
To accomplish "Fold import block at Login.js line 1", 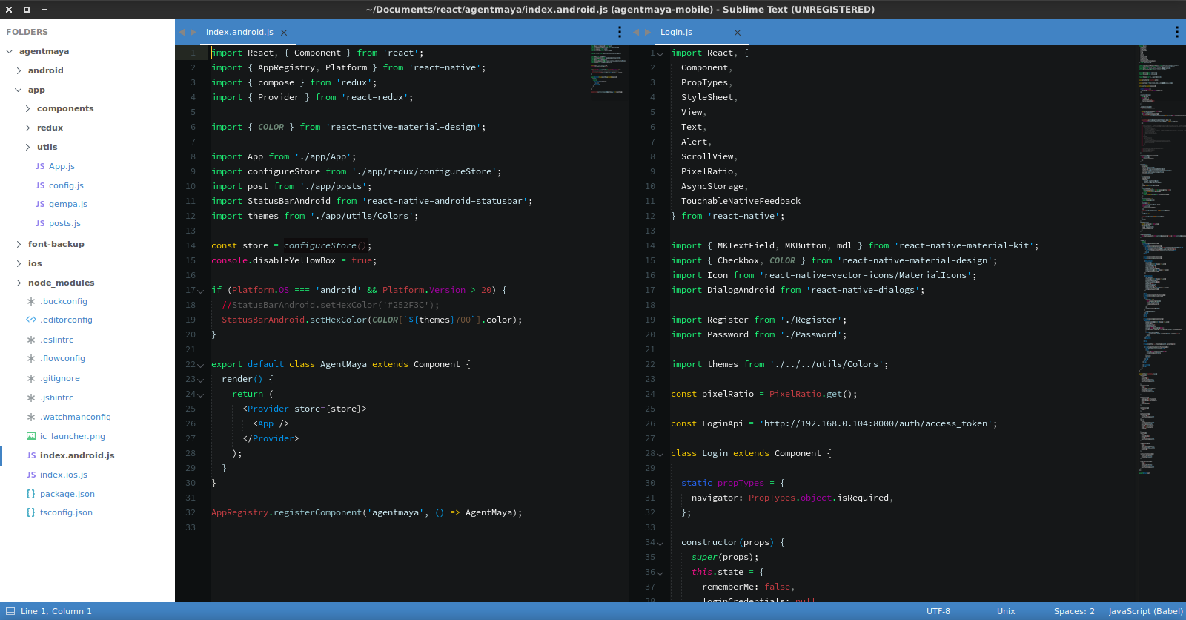I will tap(660, 53).
